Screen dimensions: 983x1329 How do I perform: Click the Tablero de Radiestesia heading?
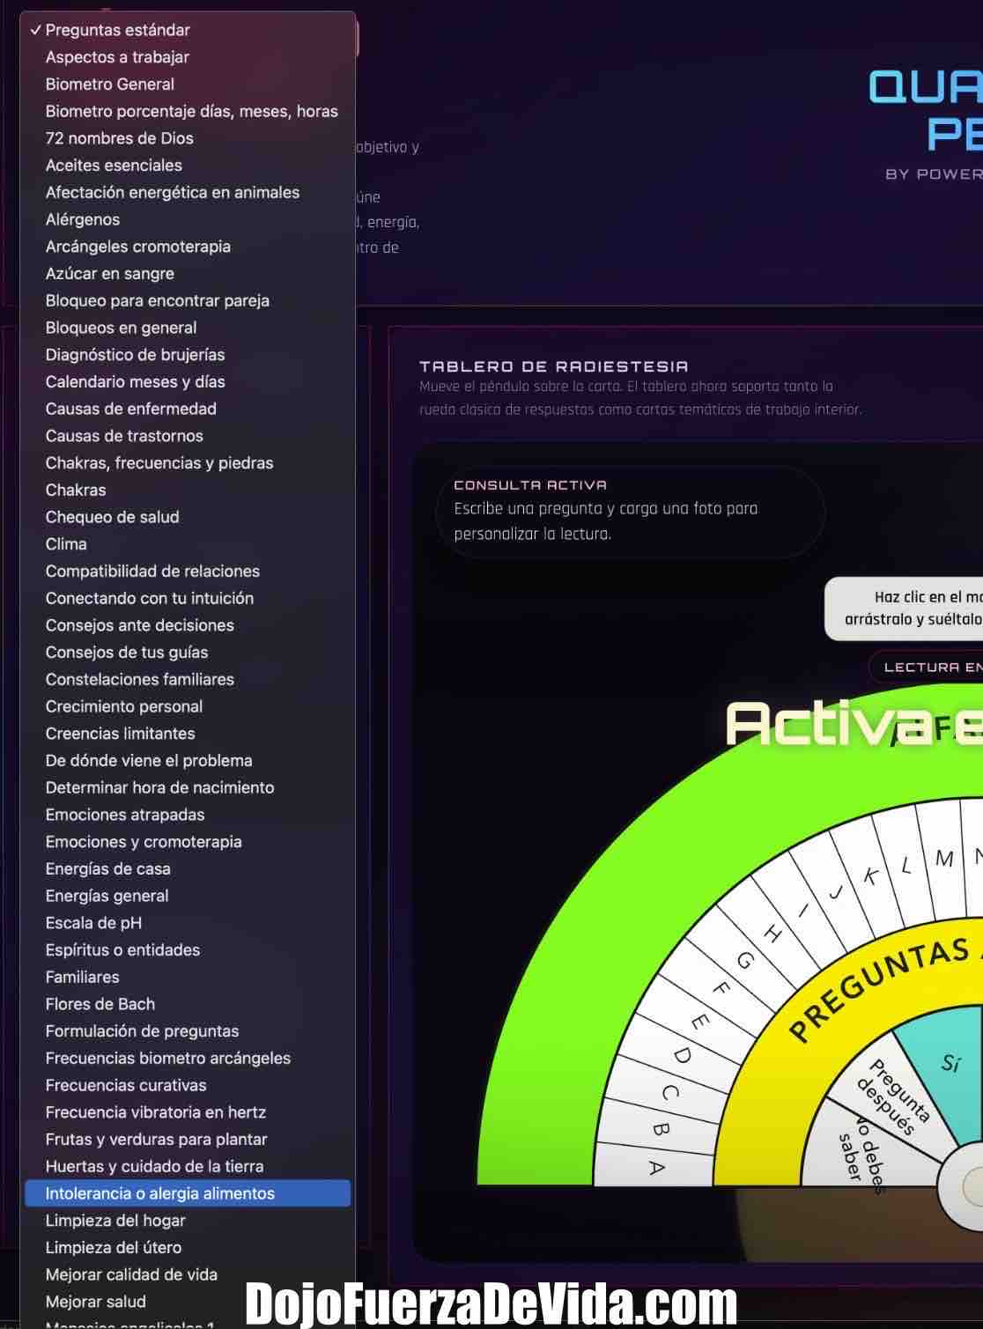[554, 366]
